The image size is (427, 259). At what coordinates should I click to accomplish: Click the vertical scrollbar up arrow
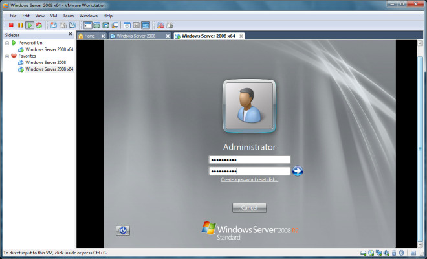point(420,43)
